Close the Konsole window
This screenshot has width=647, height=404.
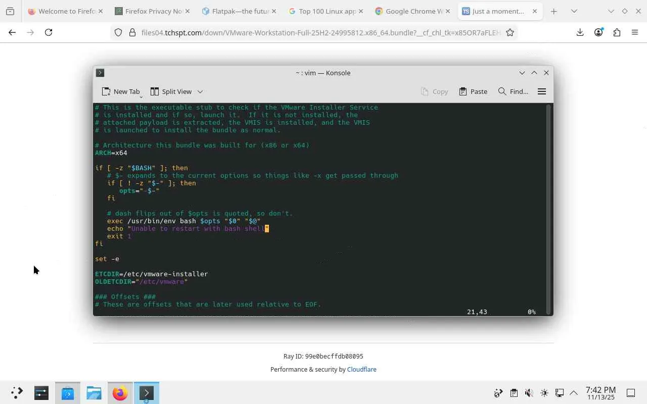point(546,73)
